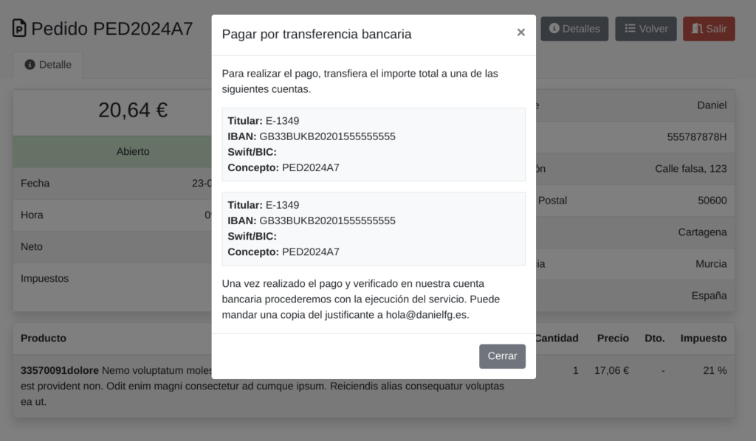Click the Cerrar button

[502, 356]
